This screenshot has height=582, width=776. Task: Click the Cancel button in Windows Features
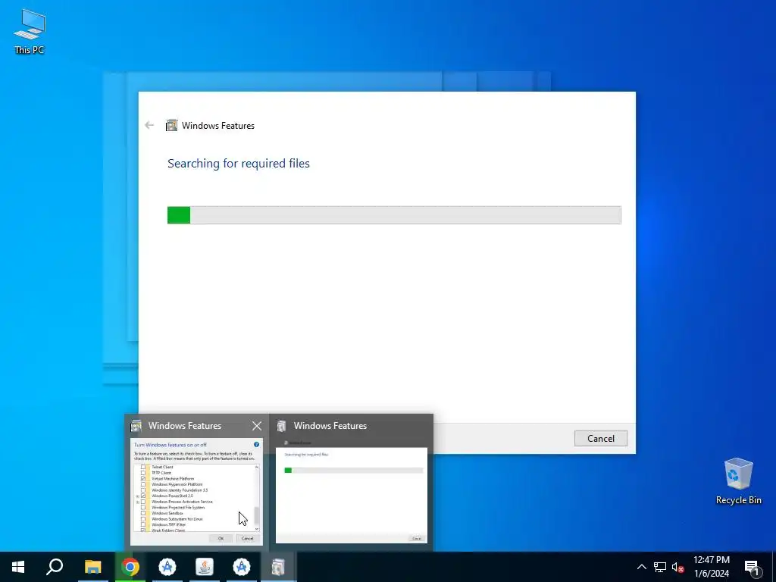click(x=600, y=439)
